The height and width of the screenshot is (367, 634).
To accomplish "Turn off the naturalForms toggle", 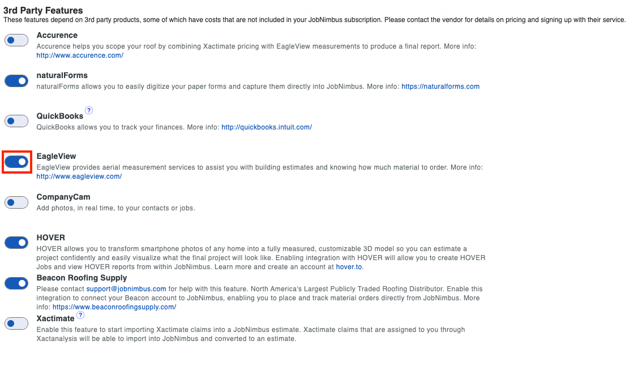I will [x=16, y=81].
